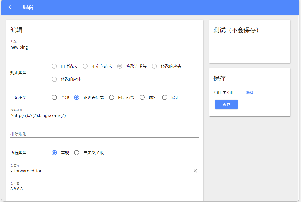Select the 阻止请求 rule type
Image resolution: width=301 pixels, height=202 pixels.
tap(54, 66)
